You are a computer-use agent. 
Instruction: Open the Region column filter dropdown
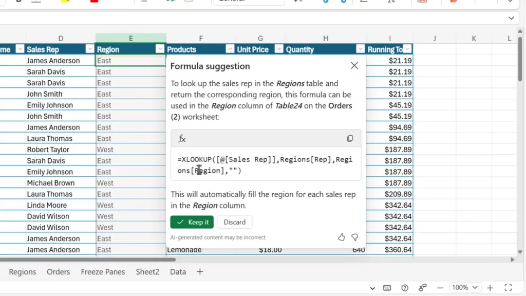click(x=159, y=49)
